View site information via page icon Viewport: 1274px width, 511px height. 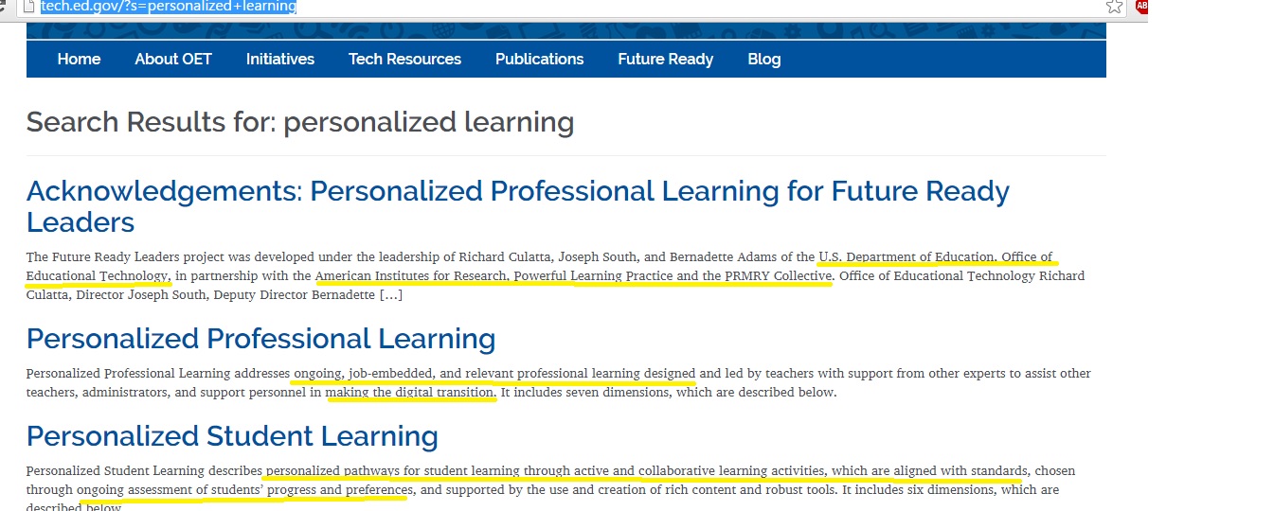point(29,7)
